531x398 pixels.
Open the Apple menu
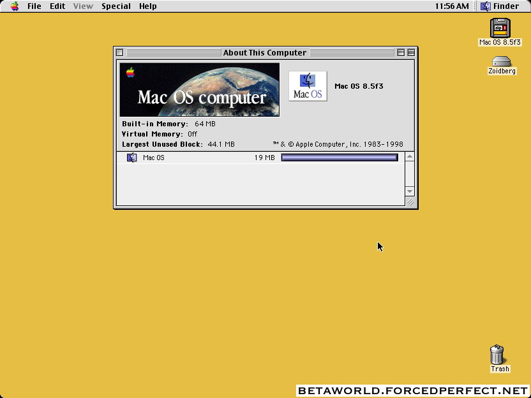click(x=15, y=6)
